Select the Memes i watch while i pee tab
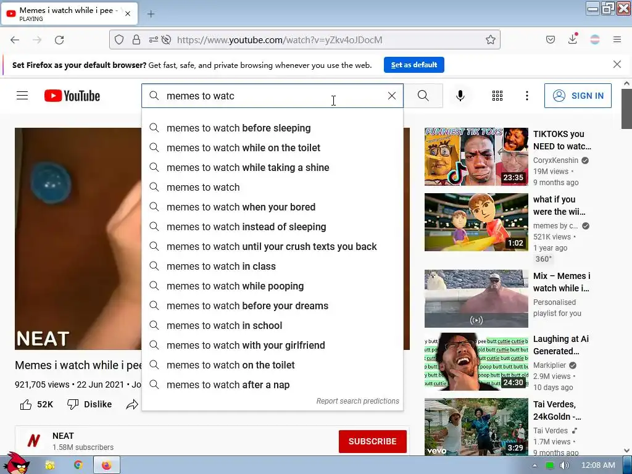632x474 pixels. [x=69, y=14]
